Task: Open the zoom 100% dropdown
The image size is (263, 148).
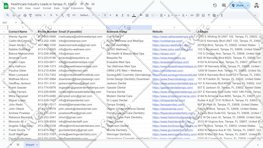Action: coord(40,15)
